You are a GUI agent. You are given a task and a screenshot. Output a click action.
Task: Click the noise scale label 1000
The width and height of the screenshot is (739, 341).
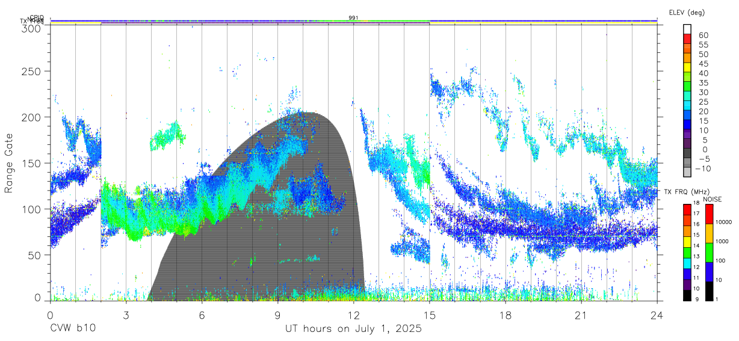coord(723,242)
